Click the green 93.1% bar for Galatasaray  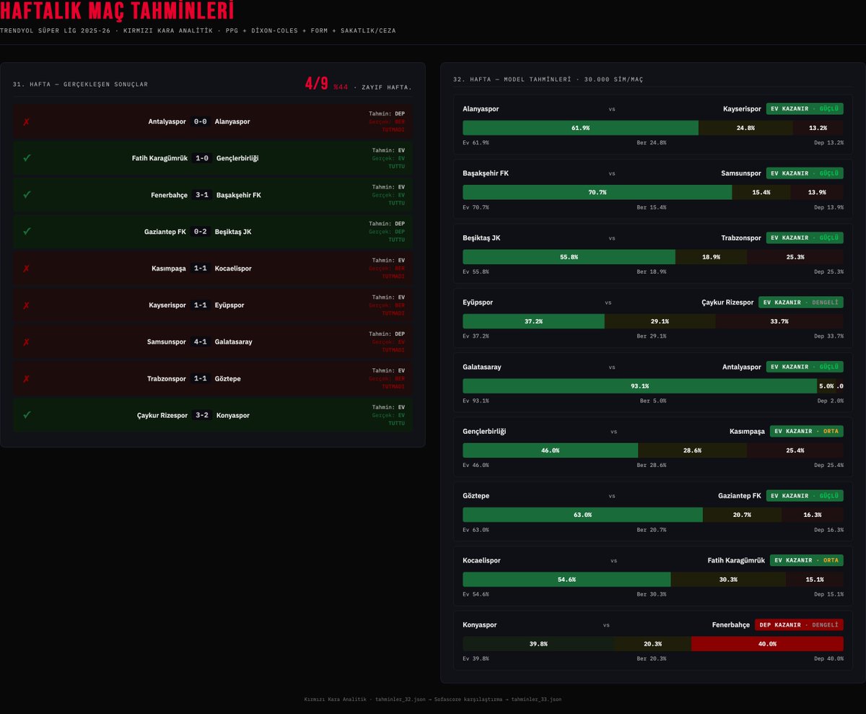point(639,386)
